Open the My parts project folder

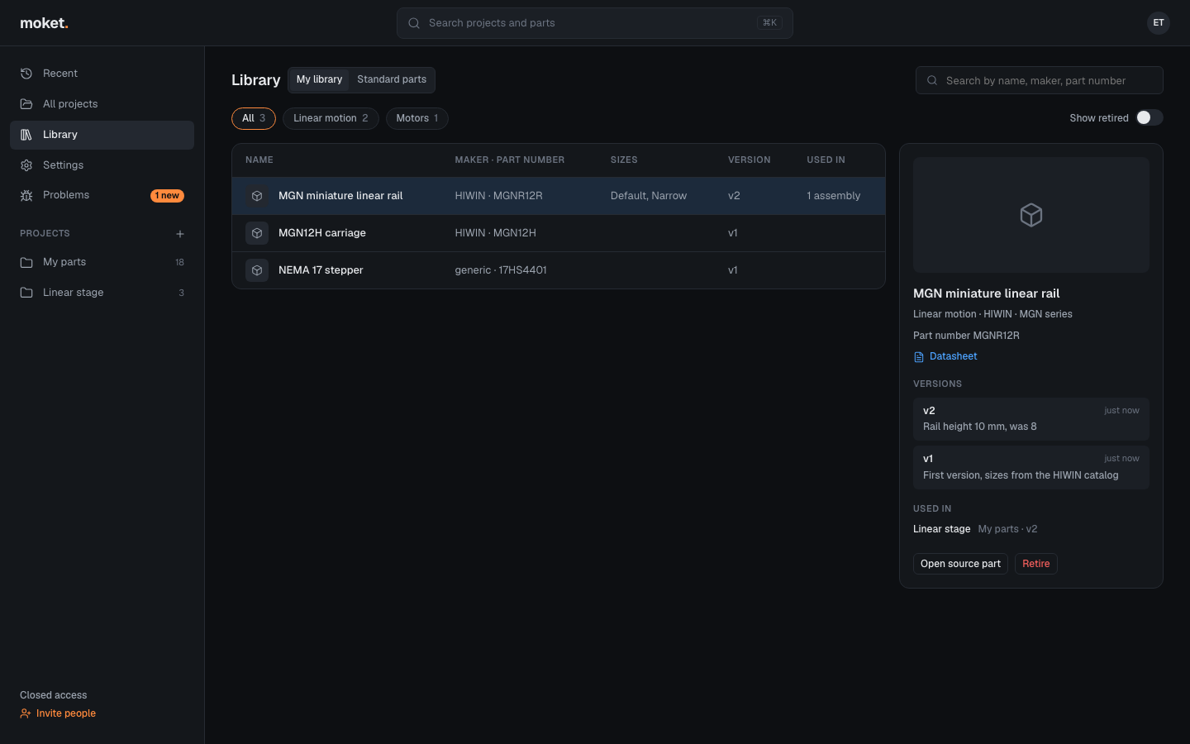[x=102, y=262]
